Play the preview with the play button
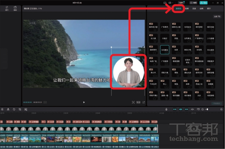 coord(84,102)
